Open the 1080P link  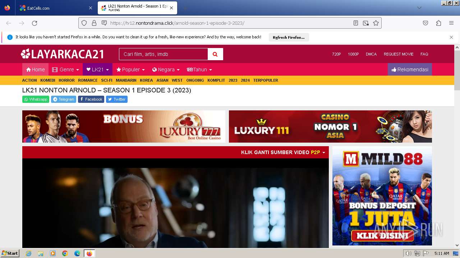353,54
